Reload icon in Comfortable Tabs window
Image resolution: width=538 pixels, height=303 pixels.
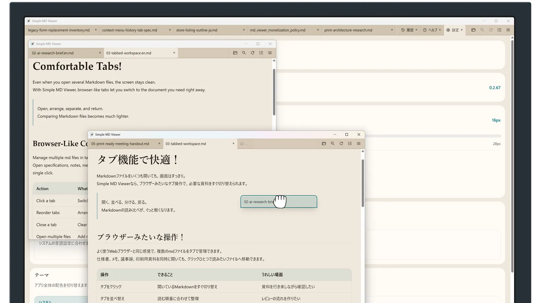[253, 53]
